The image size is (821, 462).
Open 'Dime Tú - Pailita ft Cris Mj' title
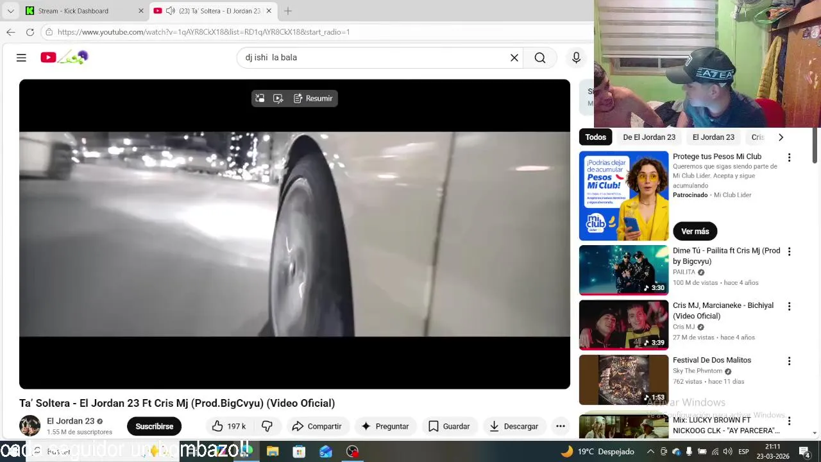[x=726, y=256]
